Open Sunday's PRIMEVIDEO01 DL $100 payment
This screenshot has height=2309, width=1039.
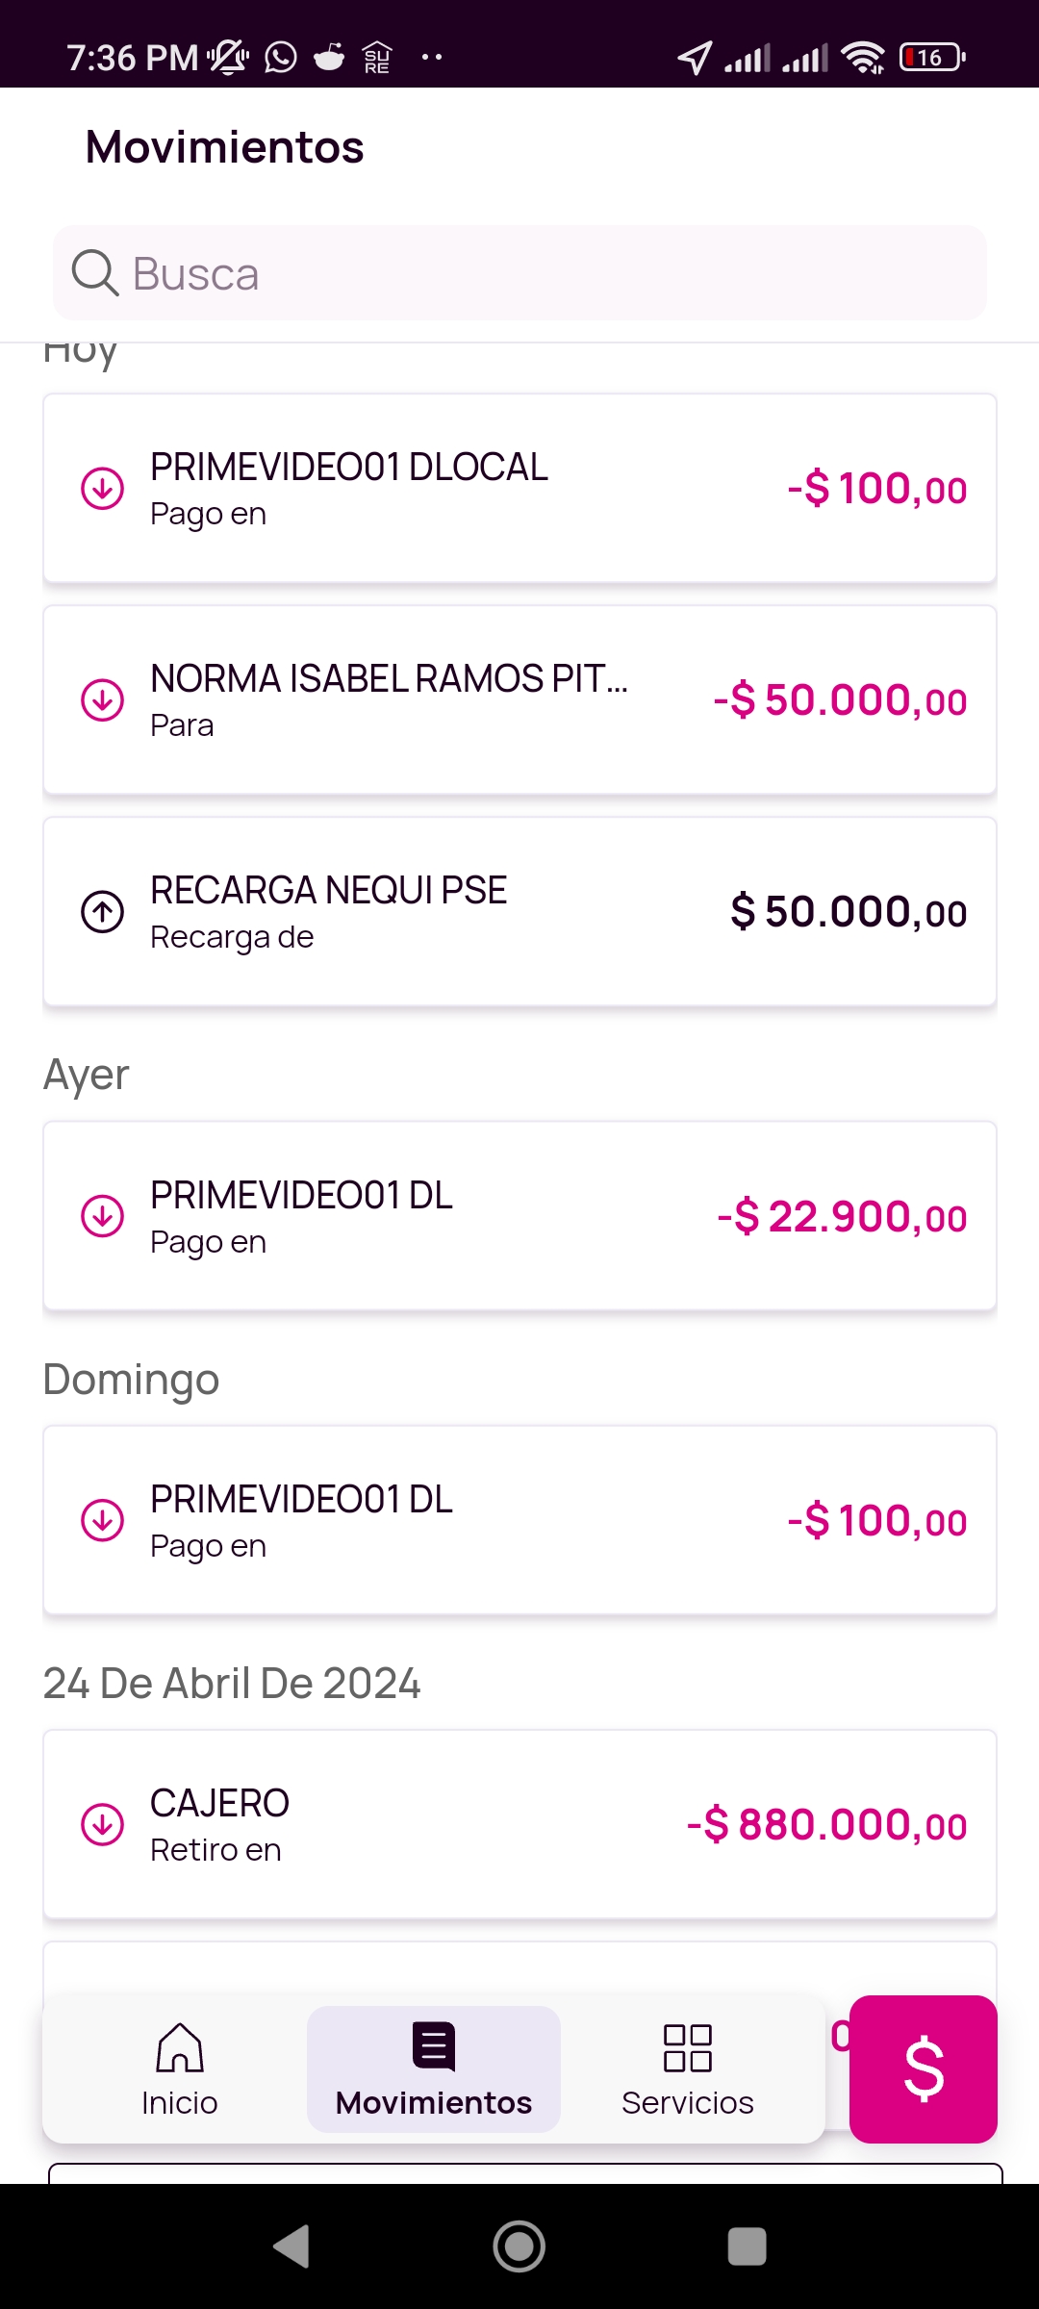click(519, 1520)
